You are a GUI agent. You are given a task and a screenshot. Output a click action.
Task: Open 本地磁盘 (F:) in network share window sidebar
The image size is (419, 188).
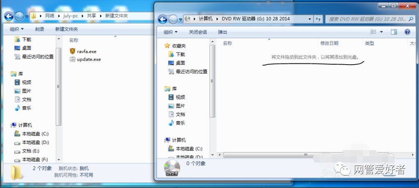31,159
